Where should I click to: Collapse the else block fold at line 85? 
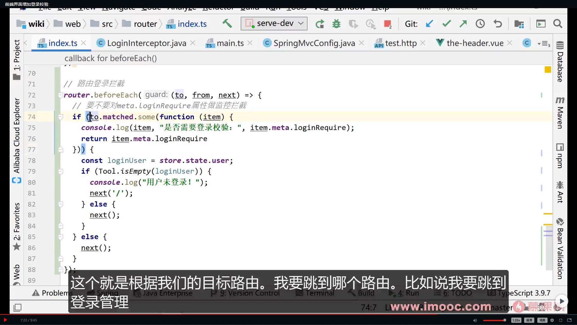point(60,237)
